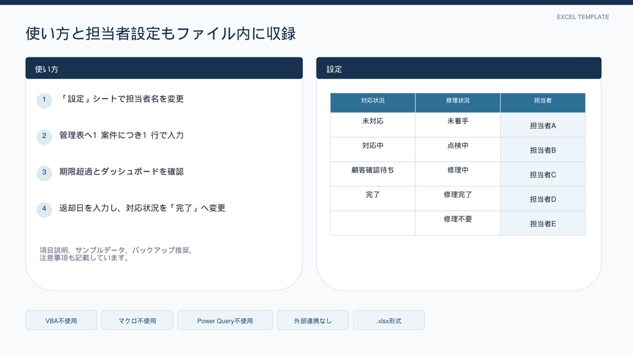The height and width of the screenshot is (356, 633).
Task: Click the 使い方 panel header
Action: tap(164, 68)
